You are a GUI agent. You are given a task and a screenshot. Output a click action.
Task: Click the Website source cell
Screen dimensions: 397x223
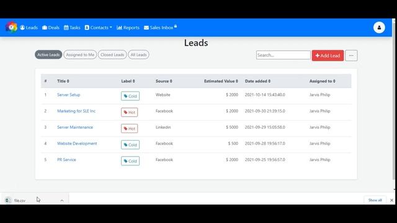point(163,95)
